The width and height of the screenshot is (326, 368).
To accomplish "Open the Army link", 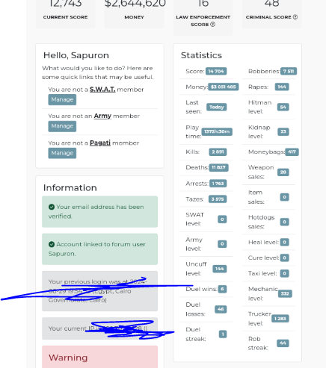I will pyautogui.click(x=102, y=116).
